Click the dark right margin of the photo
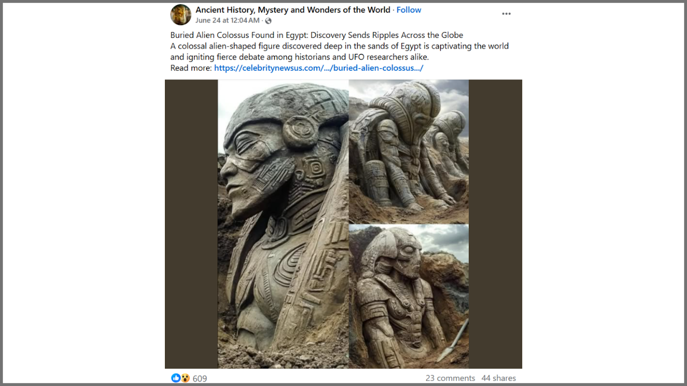The height and width of the screenshot is (386, 687). click(x=495, y=224)
